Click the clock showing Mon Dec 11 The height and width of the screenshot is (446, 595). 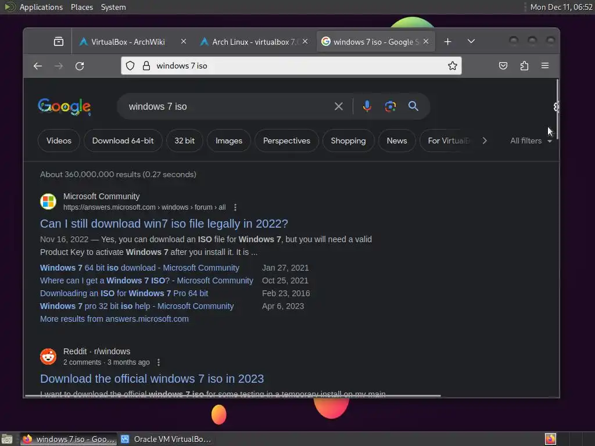point(561,7)
